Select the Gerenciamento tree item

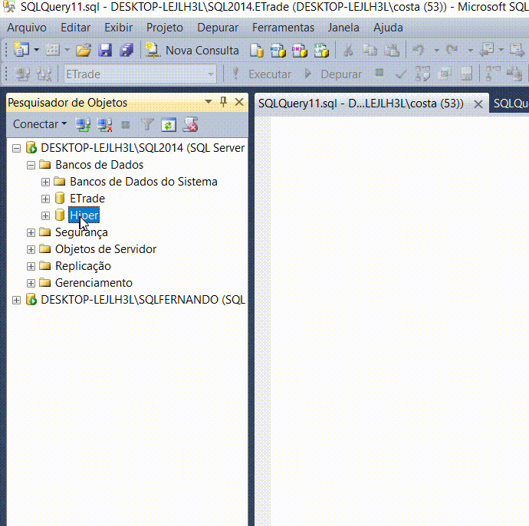[x=94, y=283]
